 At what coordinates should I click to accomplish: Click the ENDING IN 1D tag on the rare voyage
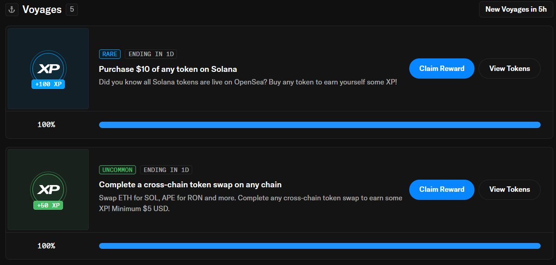(151, 54)
